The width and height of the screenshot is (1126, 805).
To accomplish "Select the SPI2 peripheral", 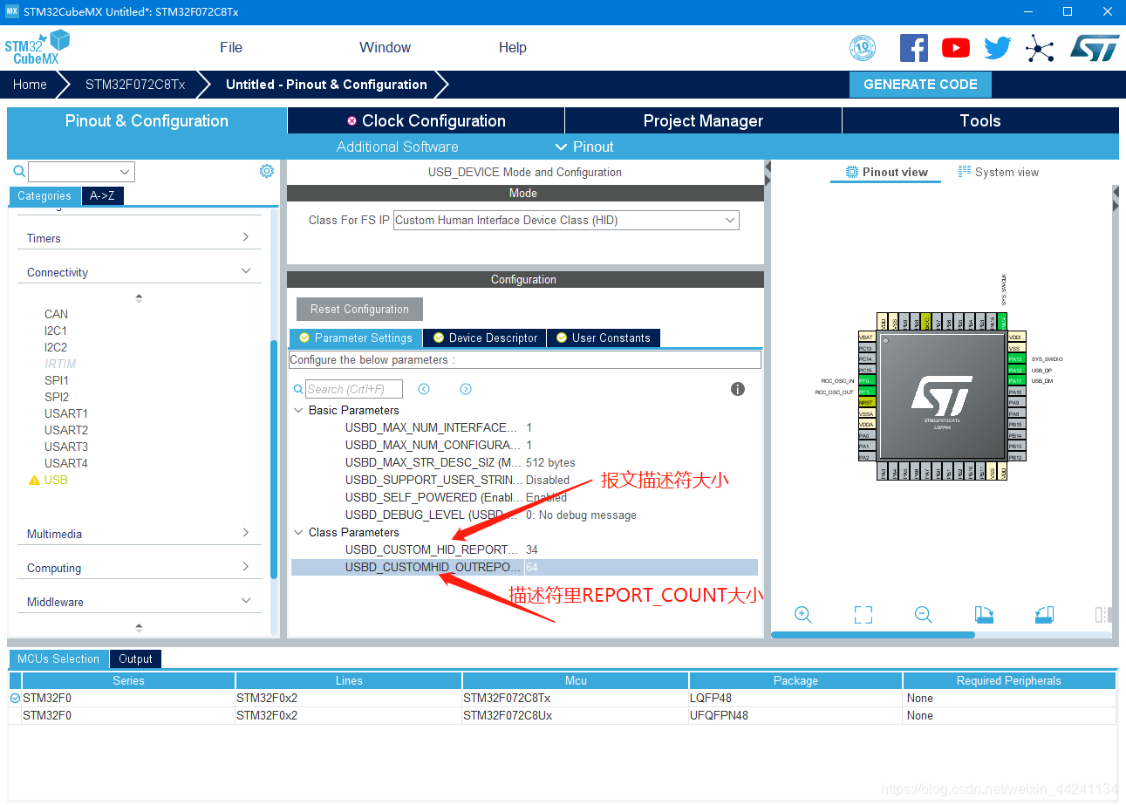I will [57, 397].
